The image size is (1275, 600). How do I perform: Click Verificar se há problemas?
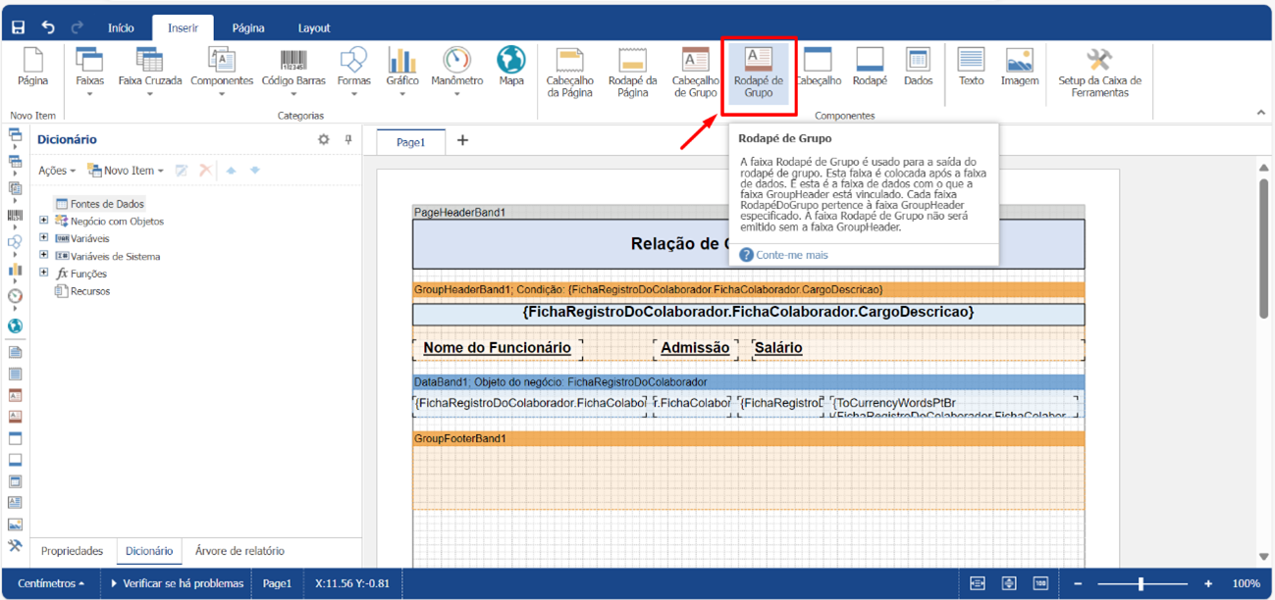click(x=178, y=583)
